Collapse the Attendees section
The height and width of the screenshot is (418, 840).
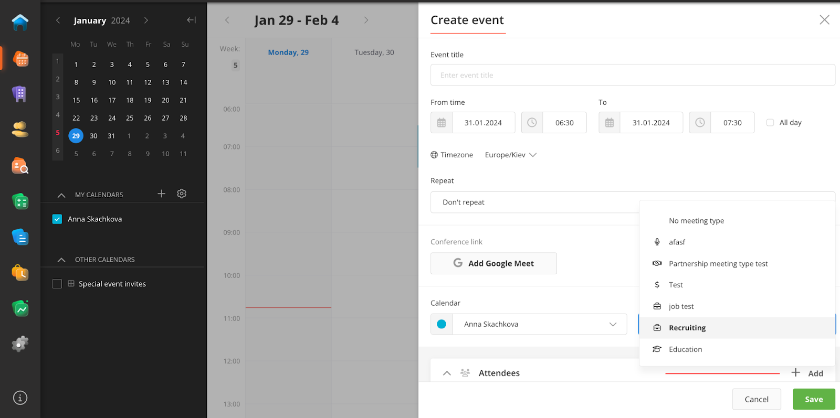pos(447,373)
